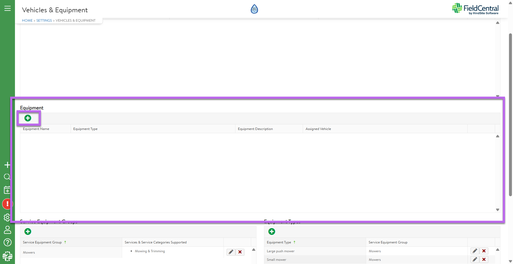Edit the Mowers service equipment group
513x264 pixels.
231,252
